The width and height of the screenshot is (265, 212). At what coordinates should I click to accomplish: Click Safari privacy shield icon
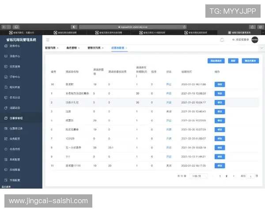click(x=74, y=27)
